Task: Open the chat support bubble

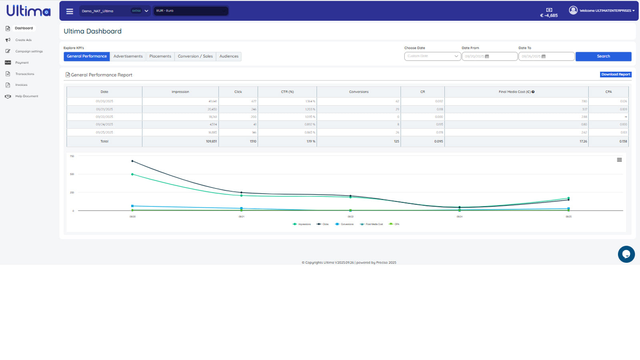Action: [626, 254]
